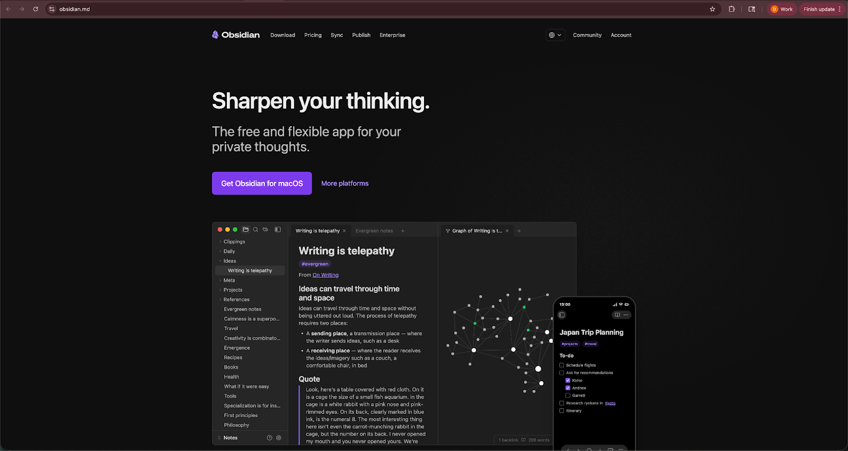Viewport: 848px width, 451px height.
Task: Open the Download nav item
Action: coord(282,35)
